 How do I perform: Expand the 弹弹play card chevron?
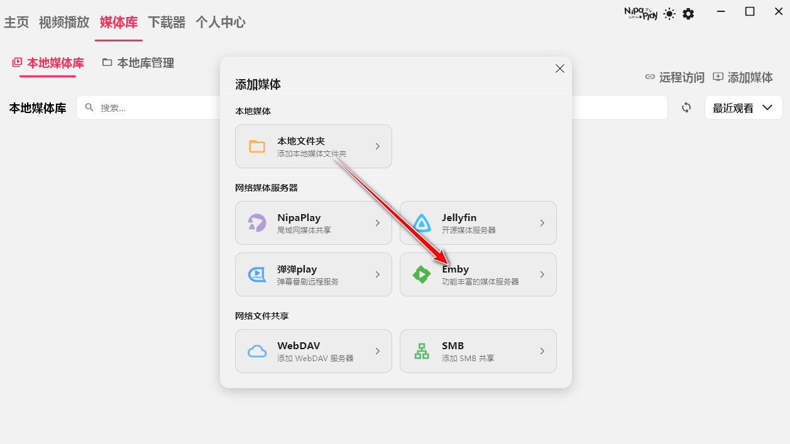[x=378, y=274]
